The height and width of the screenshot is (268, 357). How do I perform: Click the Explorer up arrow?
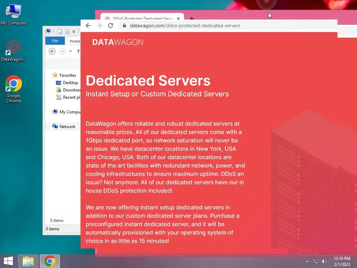[78, 51]
